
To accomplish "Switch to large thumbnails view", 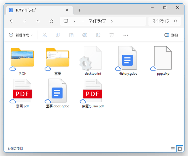I will 180,148.
